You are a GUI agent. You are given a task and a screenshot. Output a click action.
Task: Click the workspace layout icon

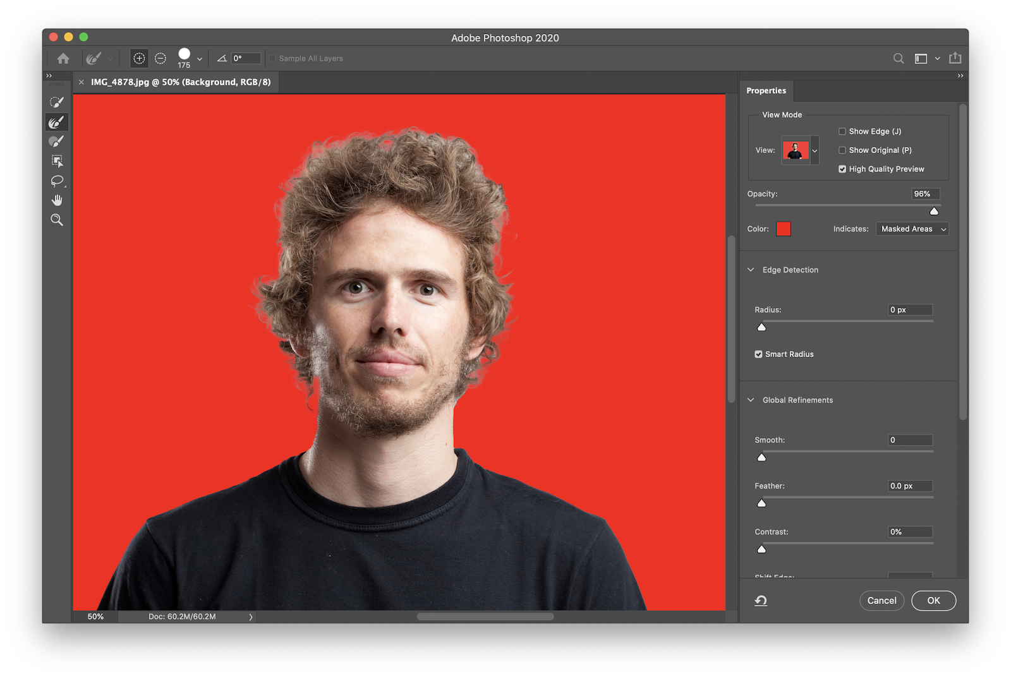[921, 59]
